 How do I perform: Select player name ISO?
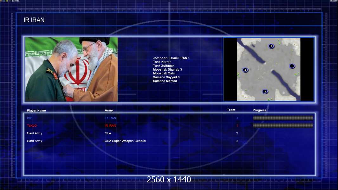coord(30,118)
